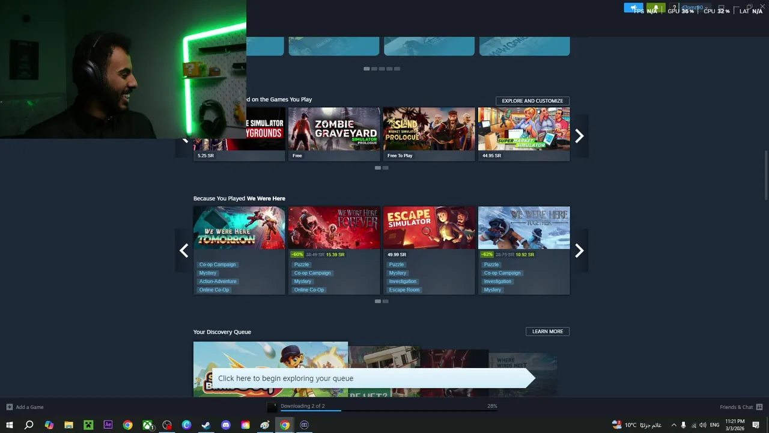This screenshot has height=433, width=769.
Task: Open Adobe After Effects taskbar icon
Action: pos(108,425)
